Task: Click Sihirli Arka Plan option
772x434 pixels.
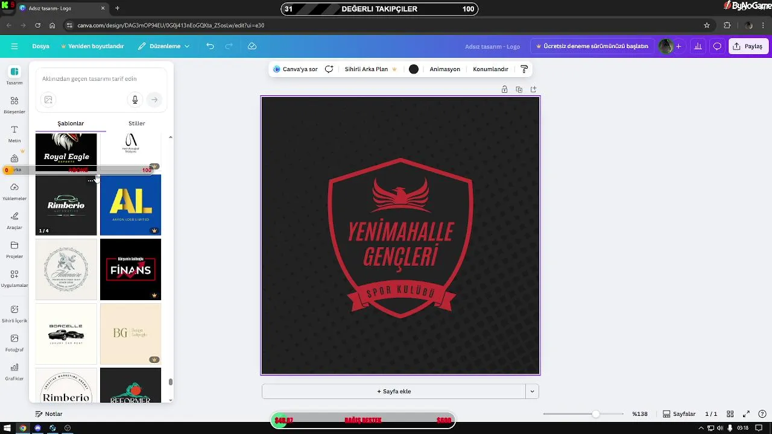Action: [x=370, y=69]
